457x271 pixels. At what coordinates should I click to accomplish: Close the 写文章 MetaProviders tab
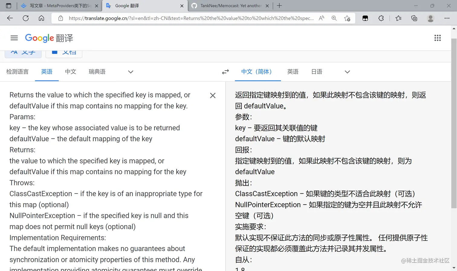pos(96,6)
